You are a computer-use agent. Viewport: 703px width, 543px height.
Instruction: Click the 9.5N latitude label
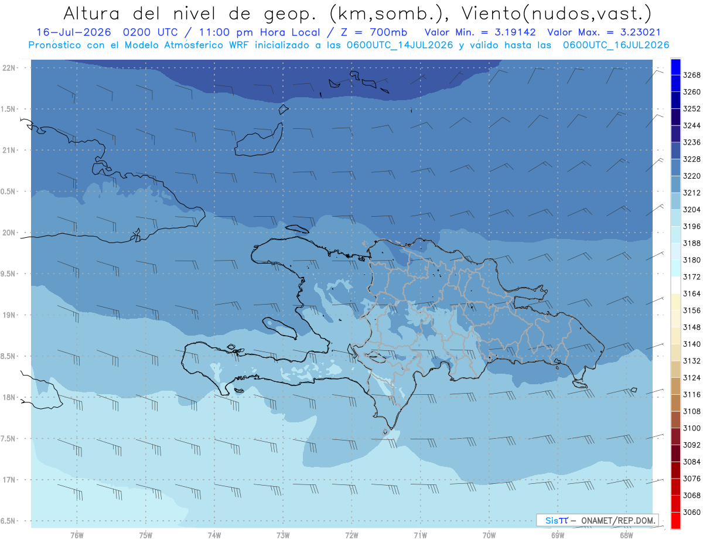[x=9, y=274]
